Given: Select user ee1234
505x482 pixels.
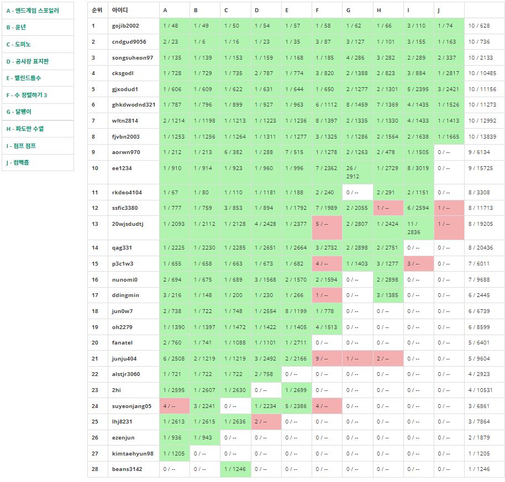Looking at the screenshot, I should (x=122, y=168).
